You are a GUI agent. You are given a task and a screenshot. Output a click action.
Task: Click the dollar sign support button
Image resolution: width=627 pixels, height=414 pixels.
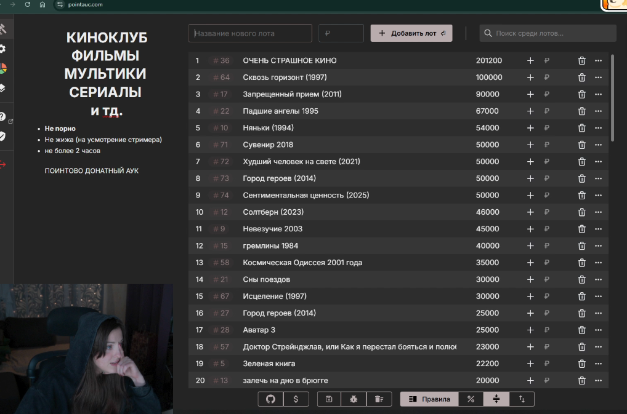[x=296, y=399]
